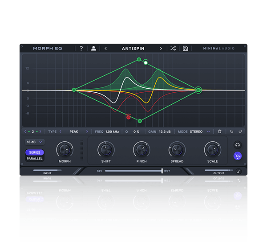Select the bottom green EQ node
This screenshot has width=267, height=242.
tap(140, 121)
